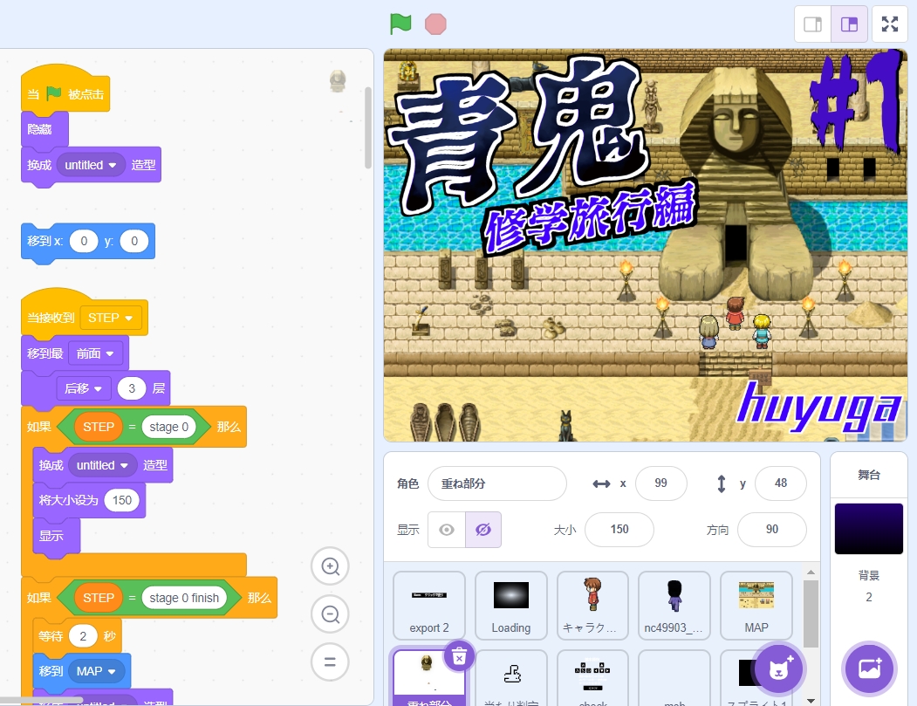Edit x value in 移到 x y block
The height and width of the screenshot is (706, 917).
(84, 241)
